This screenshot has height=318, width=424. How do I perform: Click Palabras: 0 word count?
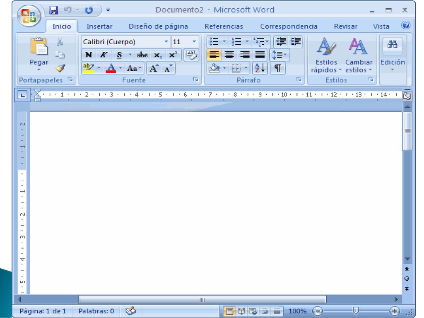[x=96, y=311]
